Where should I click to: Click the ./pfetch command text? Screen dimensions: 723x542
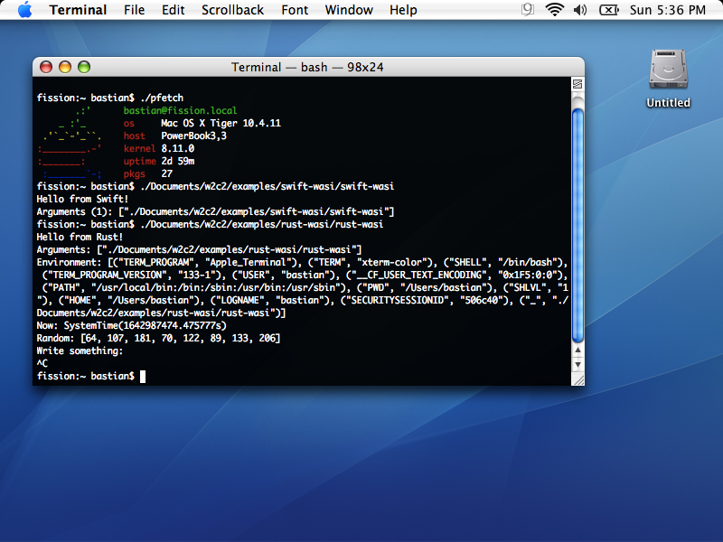pyautogui.click(x=162, y=98)
